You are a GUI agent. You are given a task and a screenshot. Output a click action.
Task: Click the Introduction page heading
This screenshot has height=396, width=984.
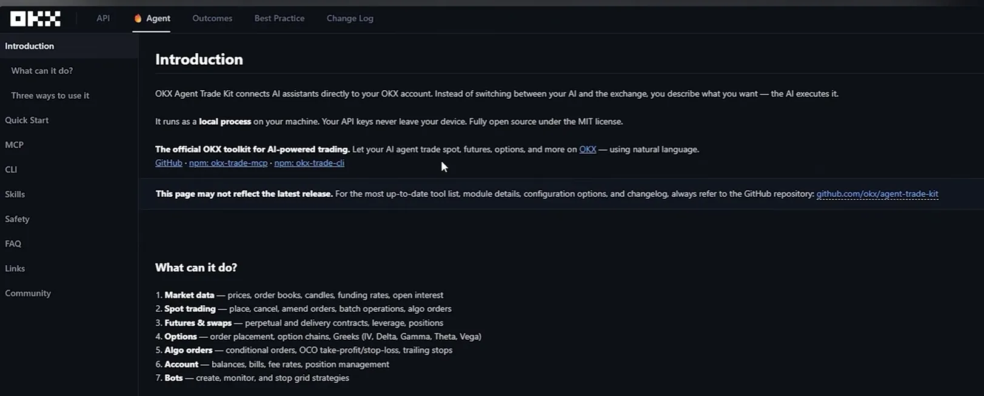pyautogui.click(x=199, y=59)
